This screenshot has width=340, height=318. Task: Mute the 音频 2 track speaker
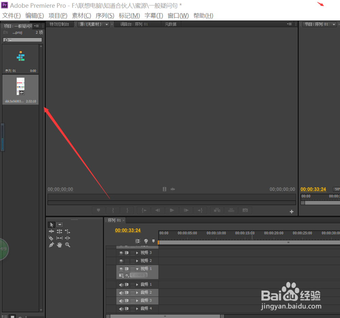tap(121, 293)
